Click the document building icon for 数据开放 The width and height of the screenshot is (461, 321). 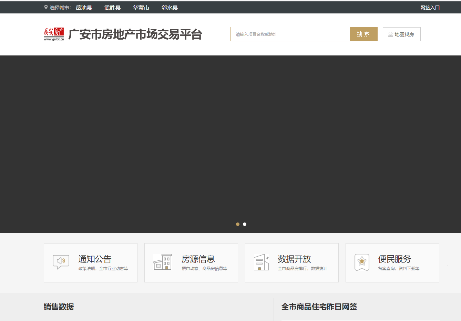pyautogui.click(x=261, y=262)
